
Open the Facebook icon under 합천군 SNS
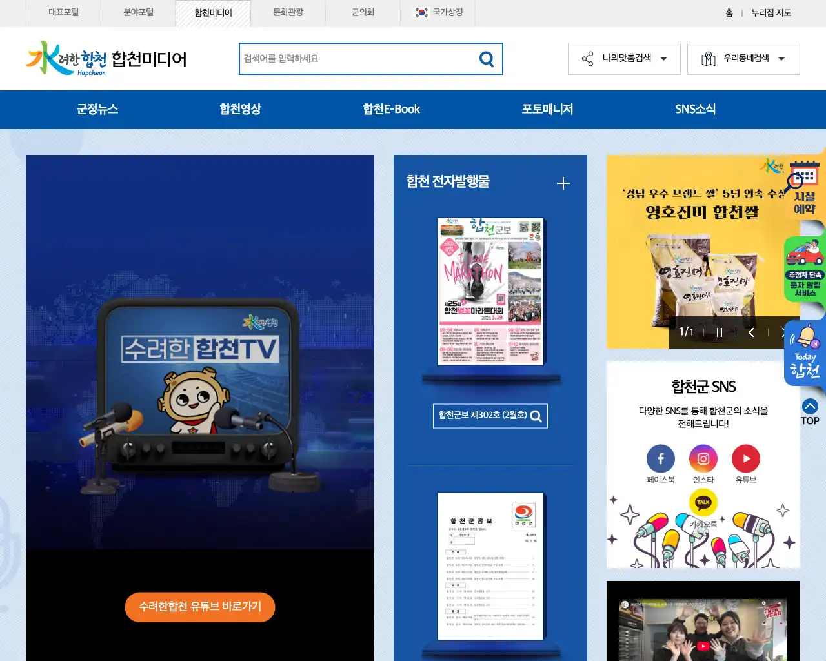[x=660, y=458]
